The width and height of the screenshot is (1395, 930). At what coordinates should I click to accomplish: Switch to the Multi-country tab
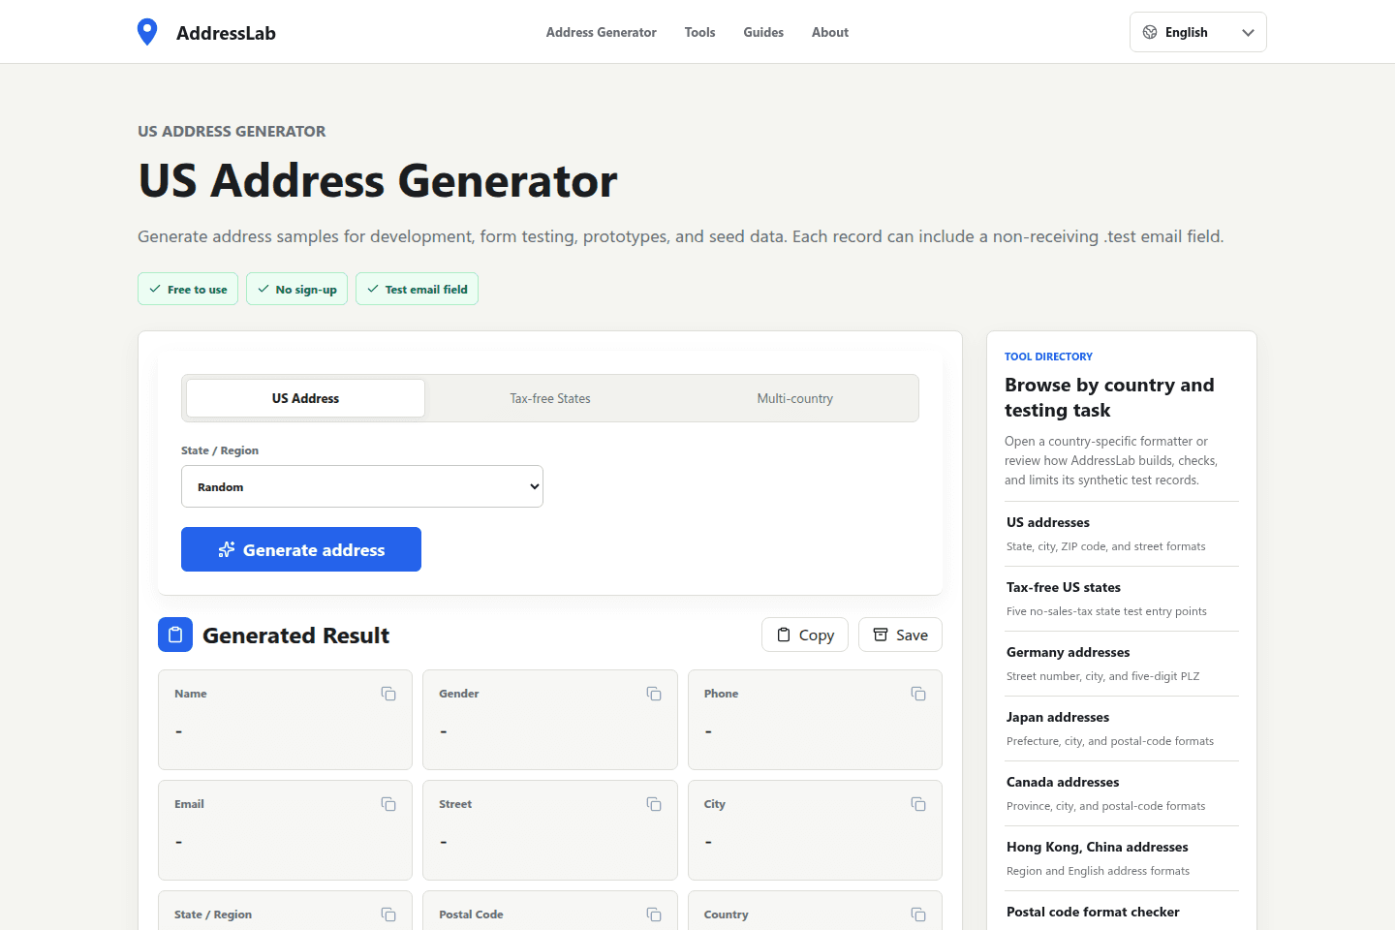pyautogui.click(x=795, y=398)
